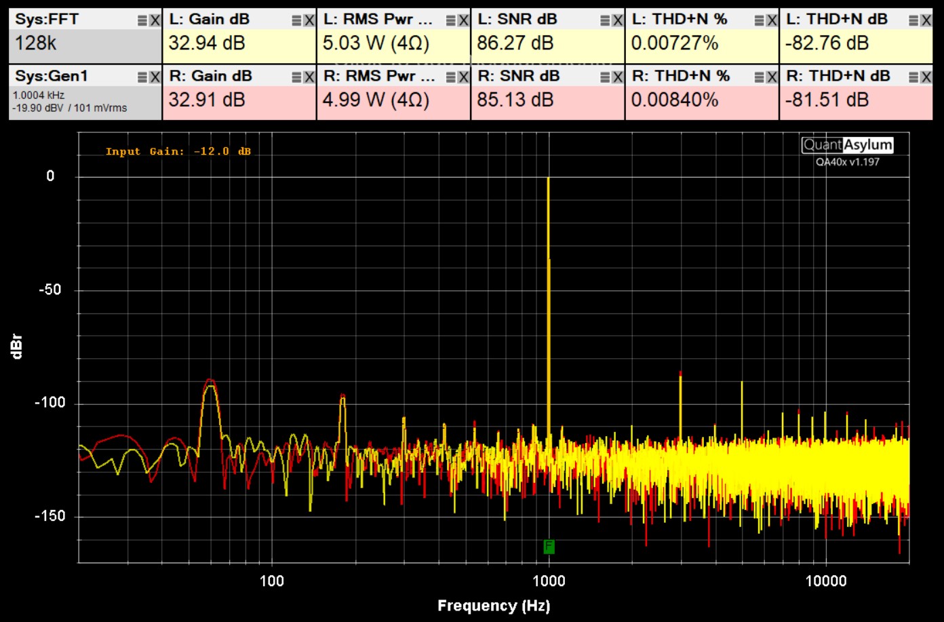Open the Sys:Gen1 tile menu icon
The height and width of the screenshot is (622, 944).
point(142,77)
